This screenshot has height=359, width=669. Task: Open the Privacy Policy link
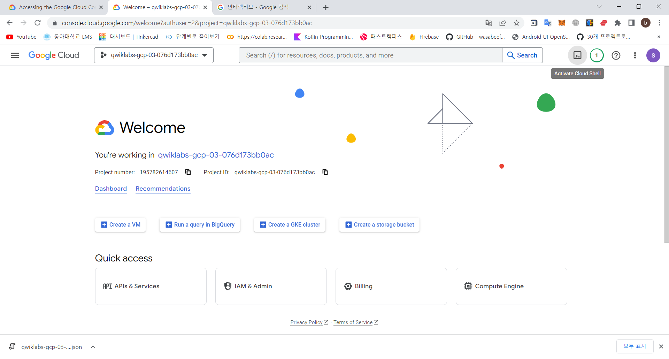(309, 322)
